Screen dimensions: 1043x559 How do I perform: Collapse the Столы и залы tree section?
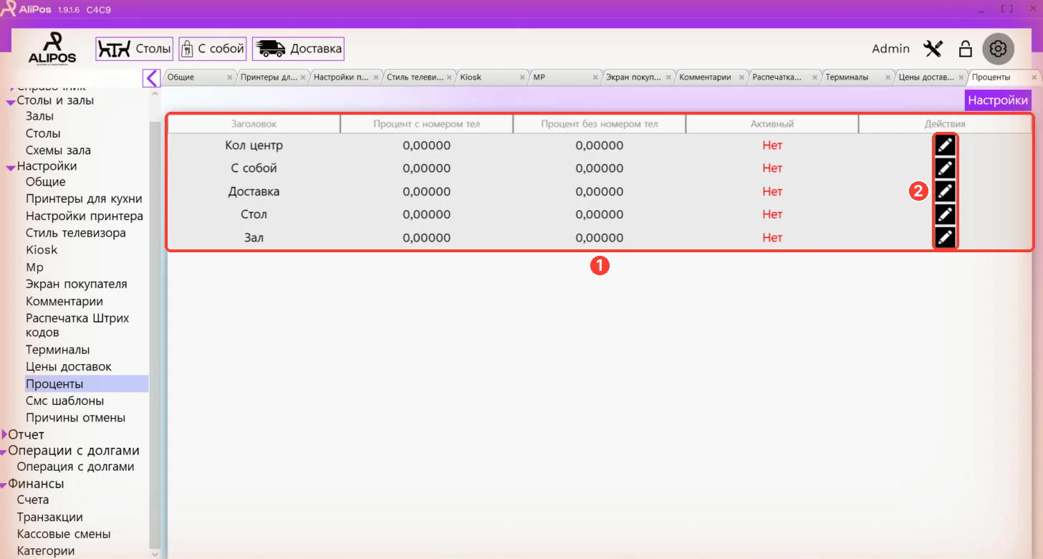11,102
